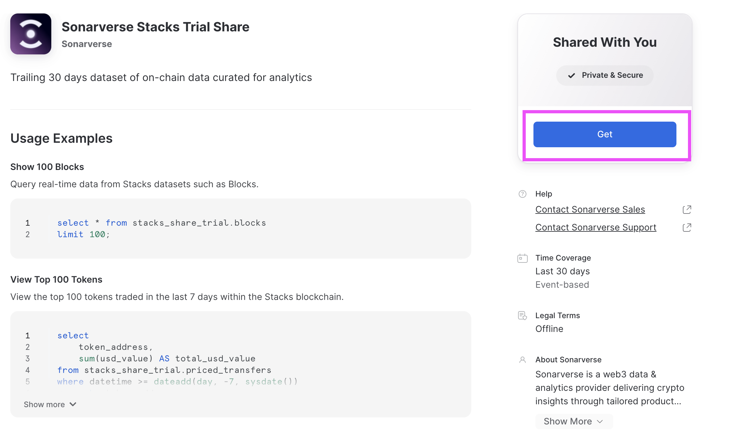
Task: Click the Sonarverse Stacks Trial Share title
Action: point(155,27)
